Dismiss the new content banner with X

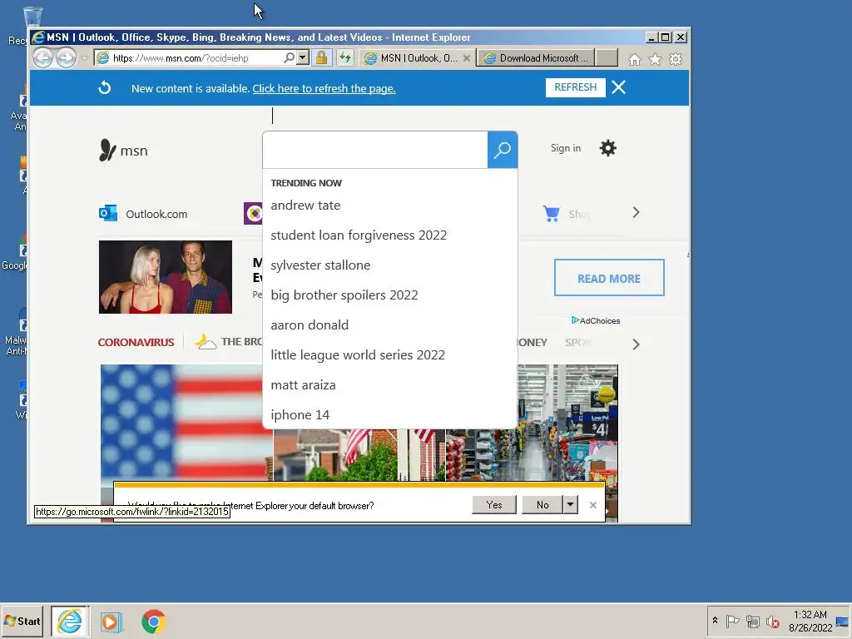[618, 87]
